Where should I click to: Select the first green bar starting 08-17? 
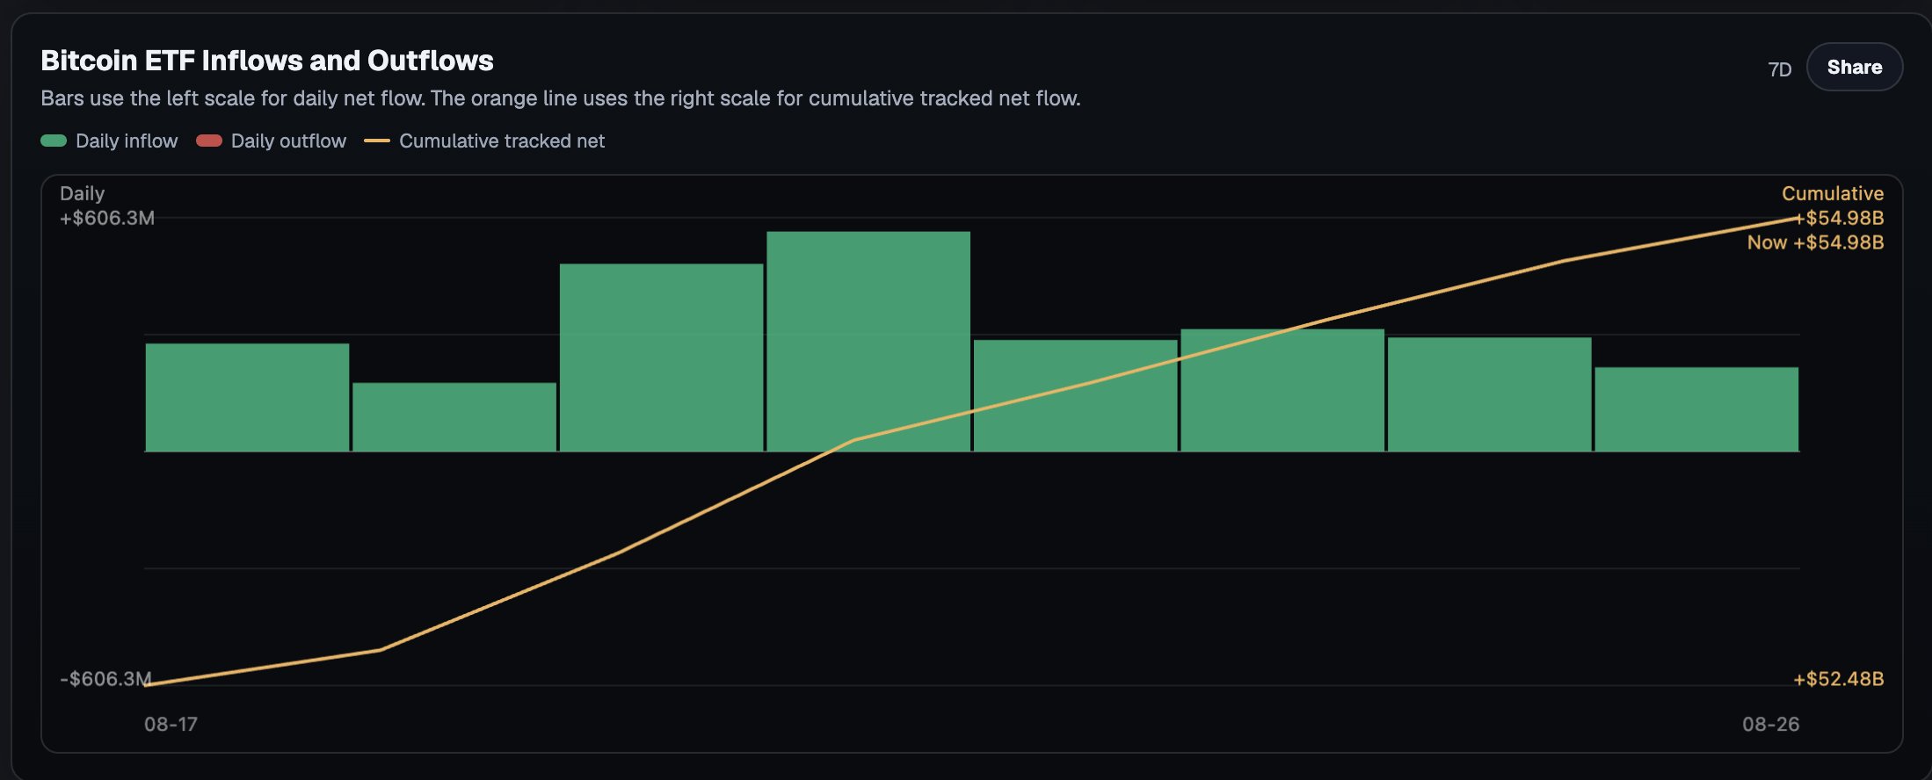247,397
